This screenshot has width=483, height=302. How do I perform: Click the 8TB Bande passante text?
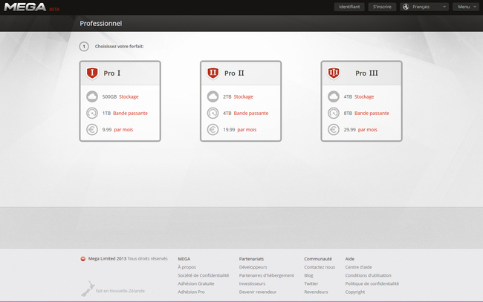tap(366, 114)
